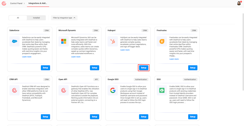Click the Freshsales orange logo
Image resolution: width=244 pixels, height=126 pixels.
(x=162, y=41)
